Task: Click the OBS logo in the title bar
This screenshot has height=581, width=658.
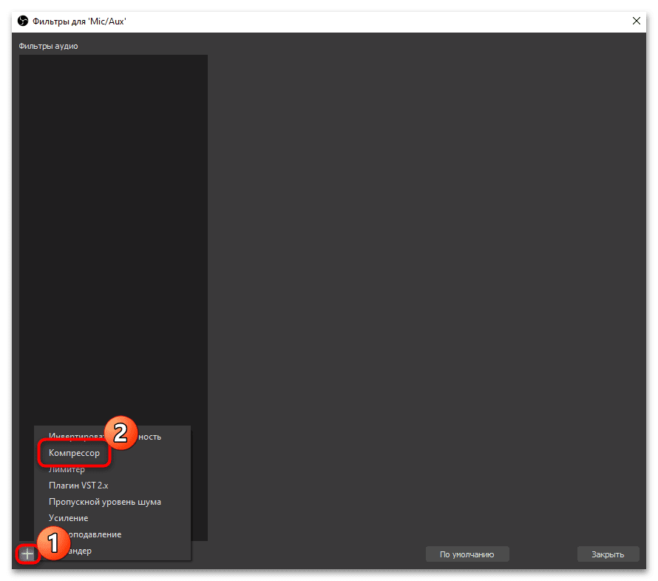Action: tap(23, 21)
